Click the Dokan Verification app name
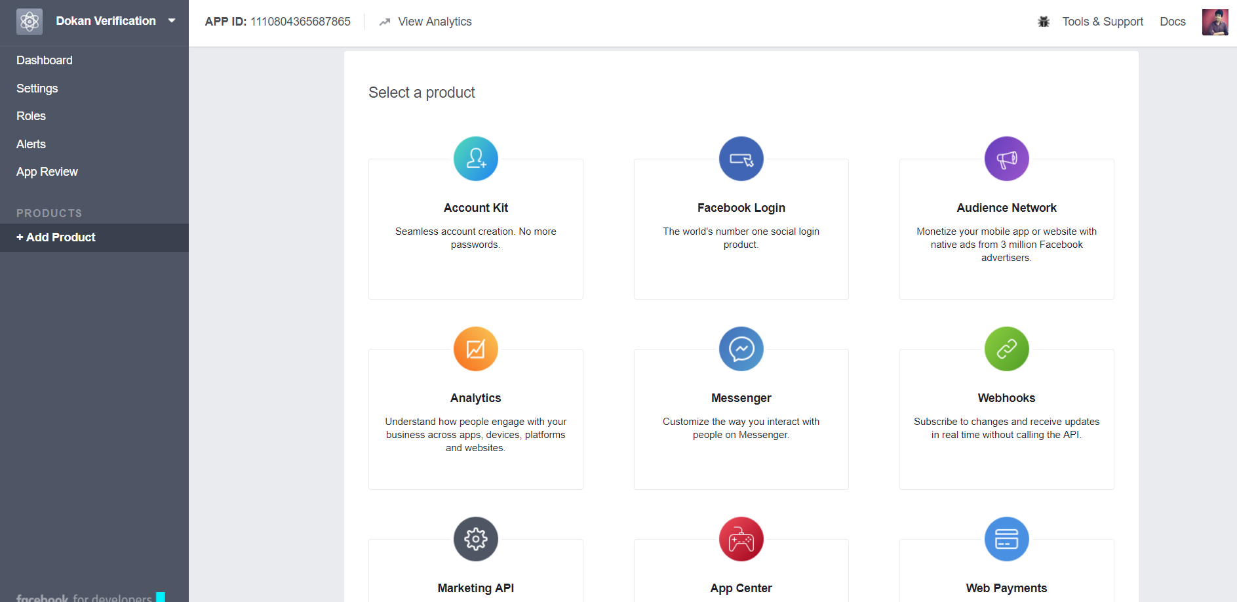The height and width of the screenshot is (602, 1237). (x=106, y=21)
